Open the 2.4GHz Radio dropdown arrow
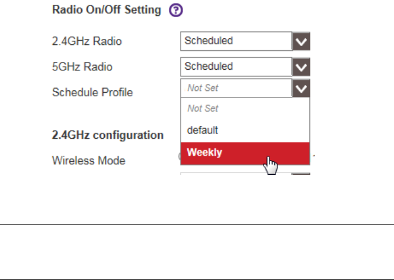Image resolution: width=394 pixels, height=280 pixels. tap(302, 41)
